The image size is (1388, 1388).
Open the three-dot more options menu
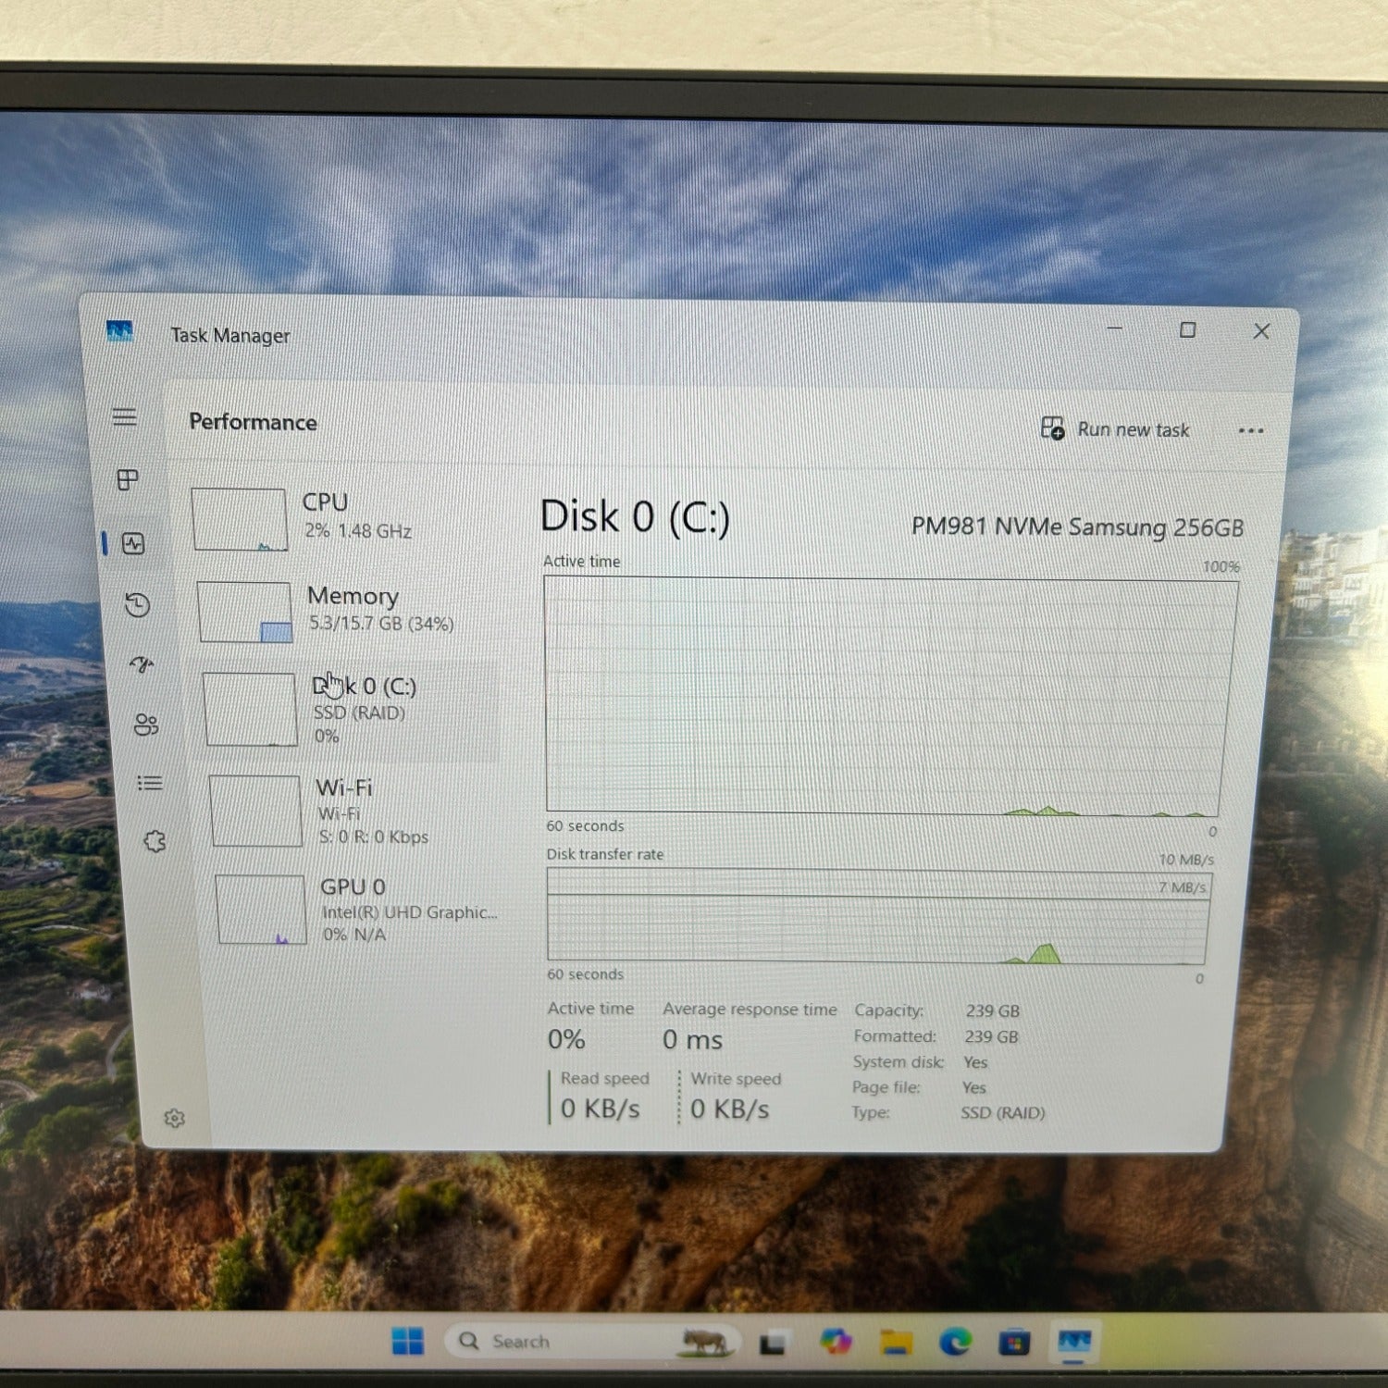1251,430
